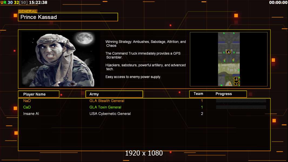The height and width of the screenshot is (162, 288).
Task: Click the Prince Kassad name field
Action: [68, 17]
